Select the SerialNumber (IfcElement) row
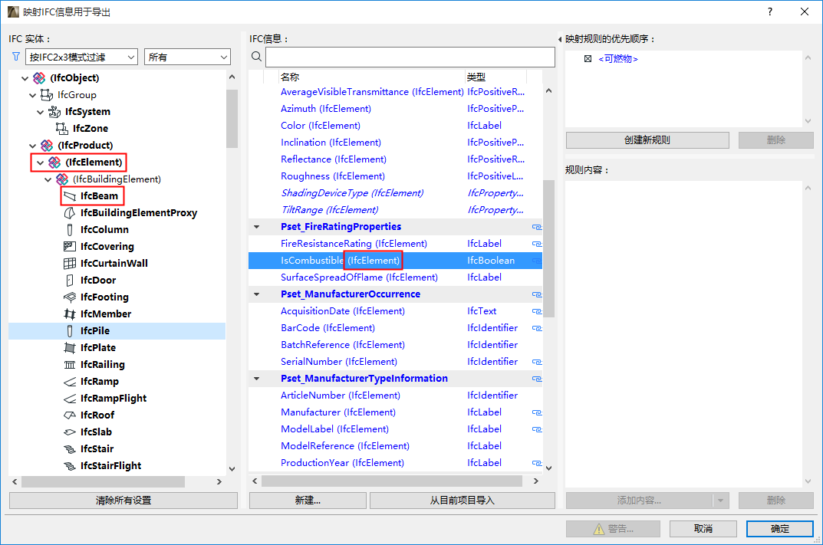This screenshot has width=823, height=545. (395, 362)
